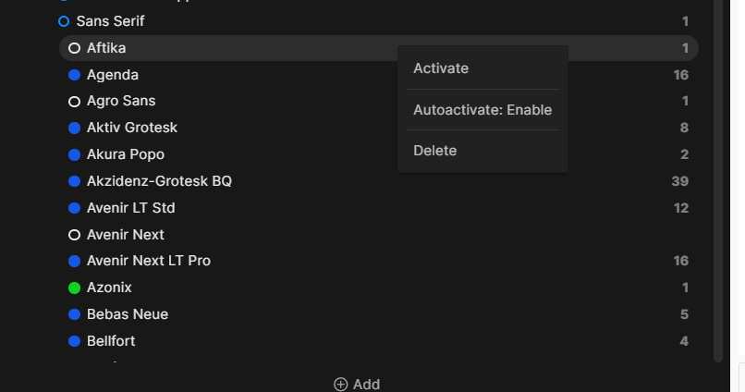Choose Delete from the context menu
Image resolution: width=745 pixels, height=392 pixels.
click(434, 151)
